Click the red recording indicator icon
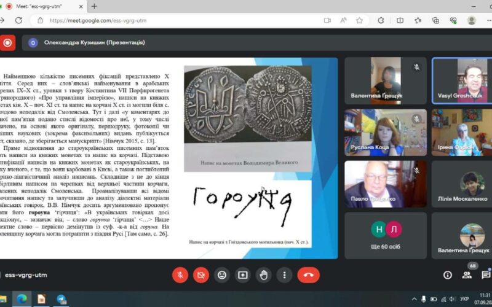The width and height of the screenshot is (492, 307). (7, 43)
